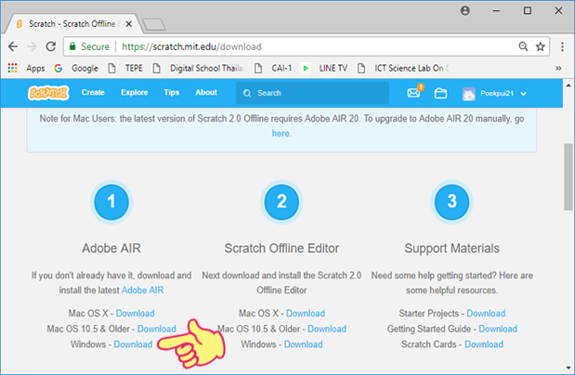Open the TEPE bookmark
Screen dimensions: 575x375
coord(125,68)
